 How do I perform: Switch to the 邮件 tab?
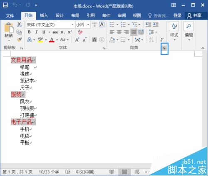106,15
